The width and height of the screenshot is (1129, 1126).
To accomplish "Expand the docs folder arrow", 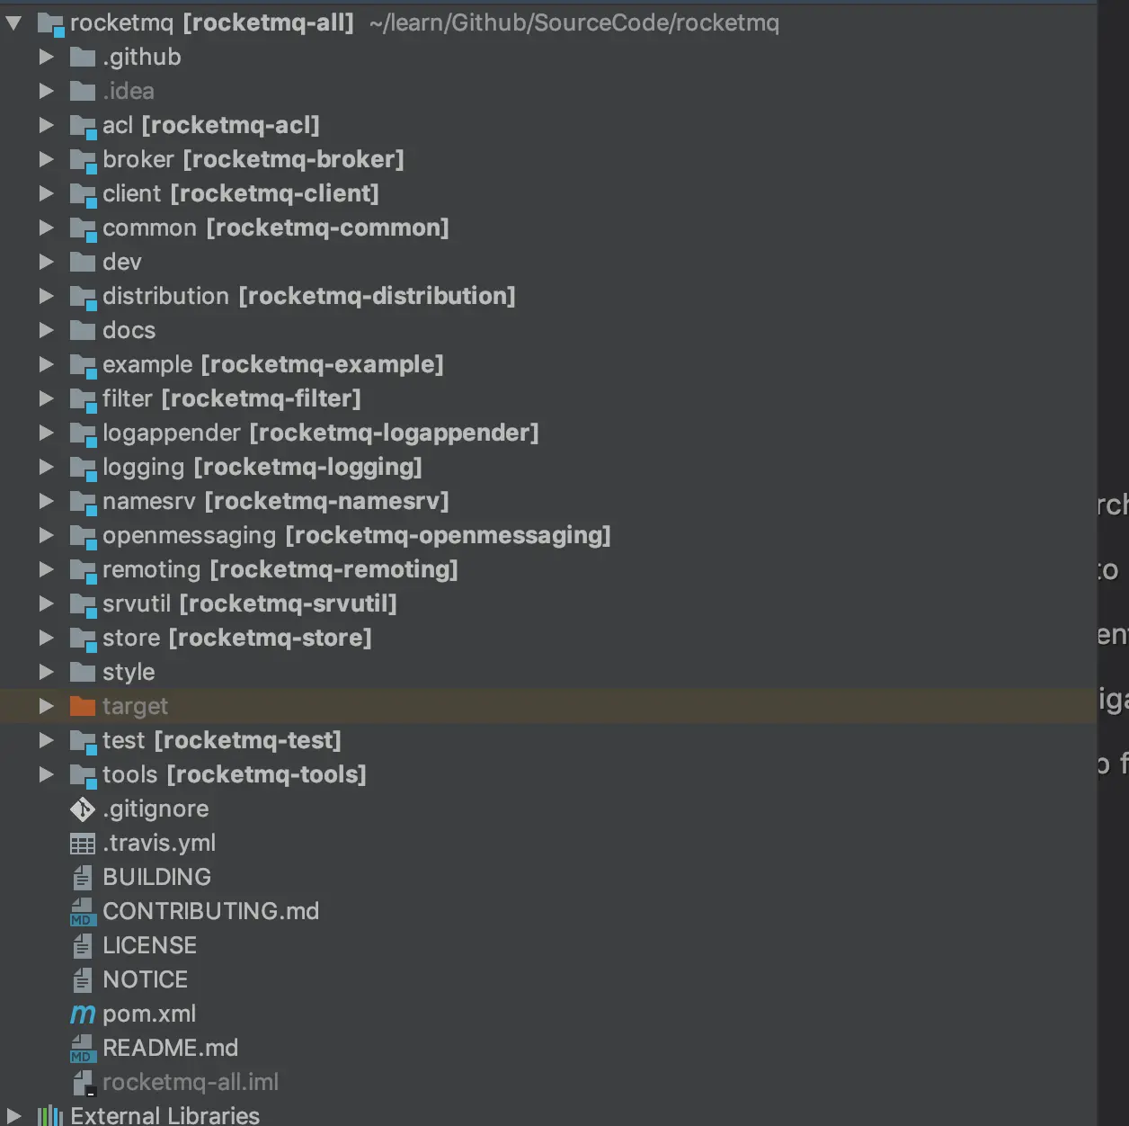I will click(x=47, y=330).
